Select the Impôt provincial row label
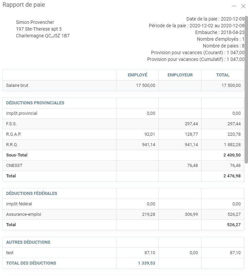Screen dimensions: 248x275 pos(22,113)
